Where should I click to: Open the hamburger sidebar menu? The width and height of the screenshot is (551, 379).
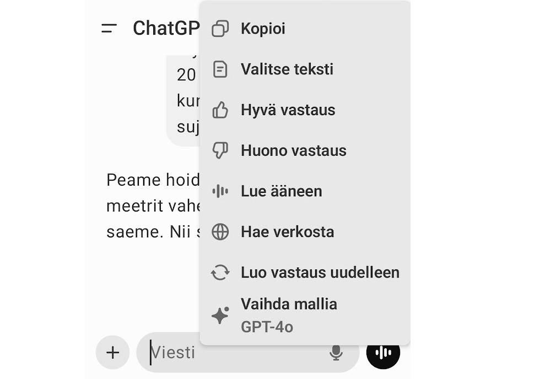pyautogui.click(x=110, y=29)
